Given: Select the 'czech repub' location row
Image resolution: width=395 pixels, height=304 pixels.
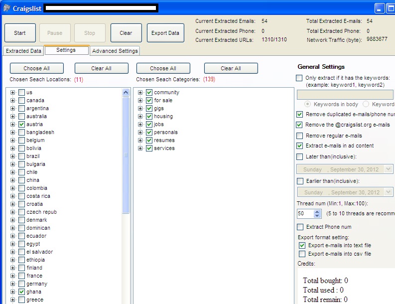Looking at the screenshot, I should 41,212.
